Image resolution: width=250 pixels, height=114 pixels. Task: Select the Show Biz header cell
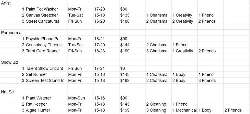(x=10, y=62)
